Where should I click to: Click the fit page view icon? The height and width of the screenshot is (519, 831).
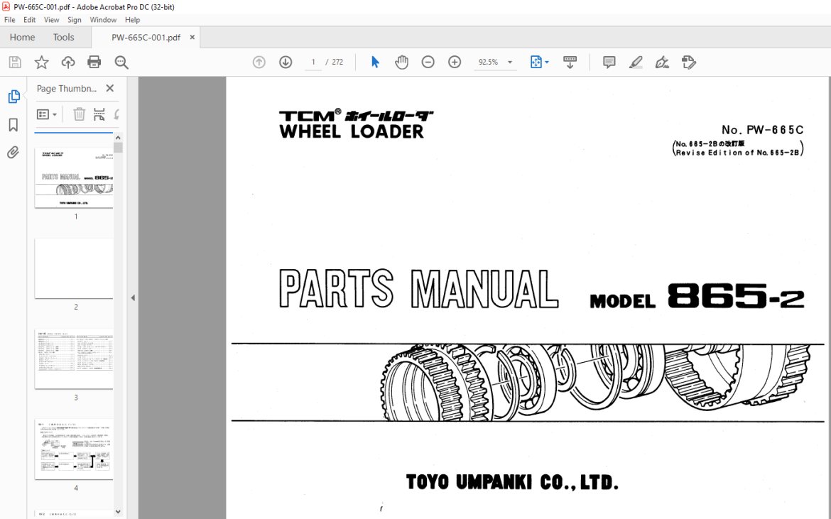pyautogui.click(x=536, y=62)
